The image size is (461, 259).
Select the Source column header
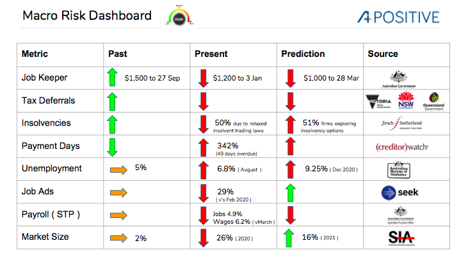pyautogui.click(x=383, y=54)
